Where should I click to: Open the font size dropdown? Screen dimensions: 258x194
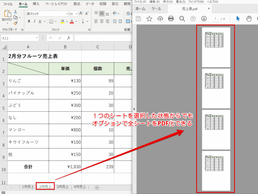76,14
